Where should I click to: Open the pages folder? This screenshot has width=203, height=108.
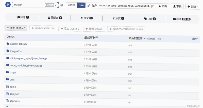(13, 73)
